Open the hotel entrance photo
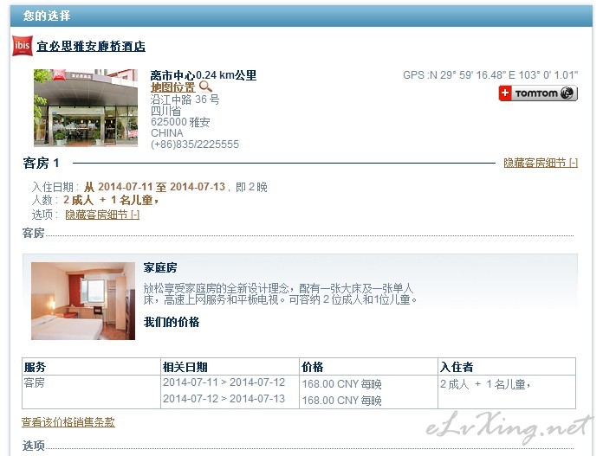 pyautogui.click(x=86, y=108)
